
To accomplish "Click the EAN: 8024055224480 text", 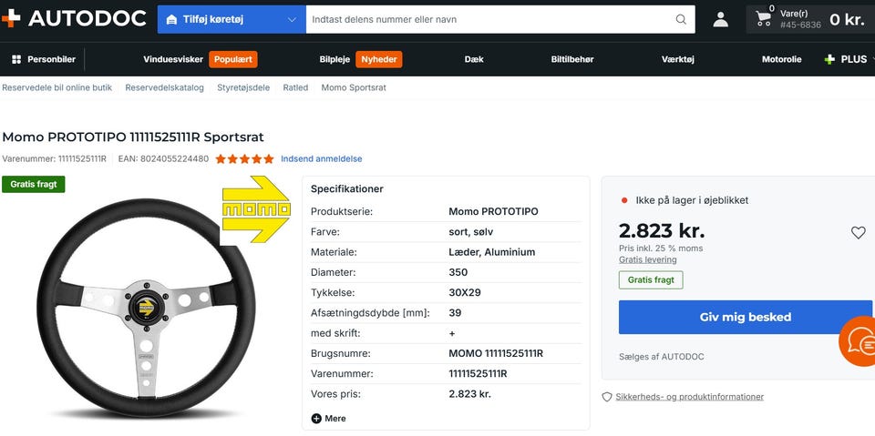I will (163, 159).
